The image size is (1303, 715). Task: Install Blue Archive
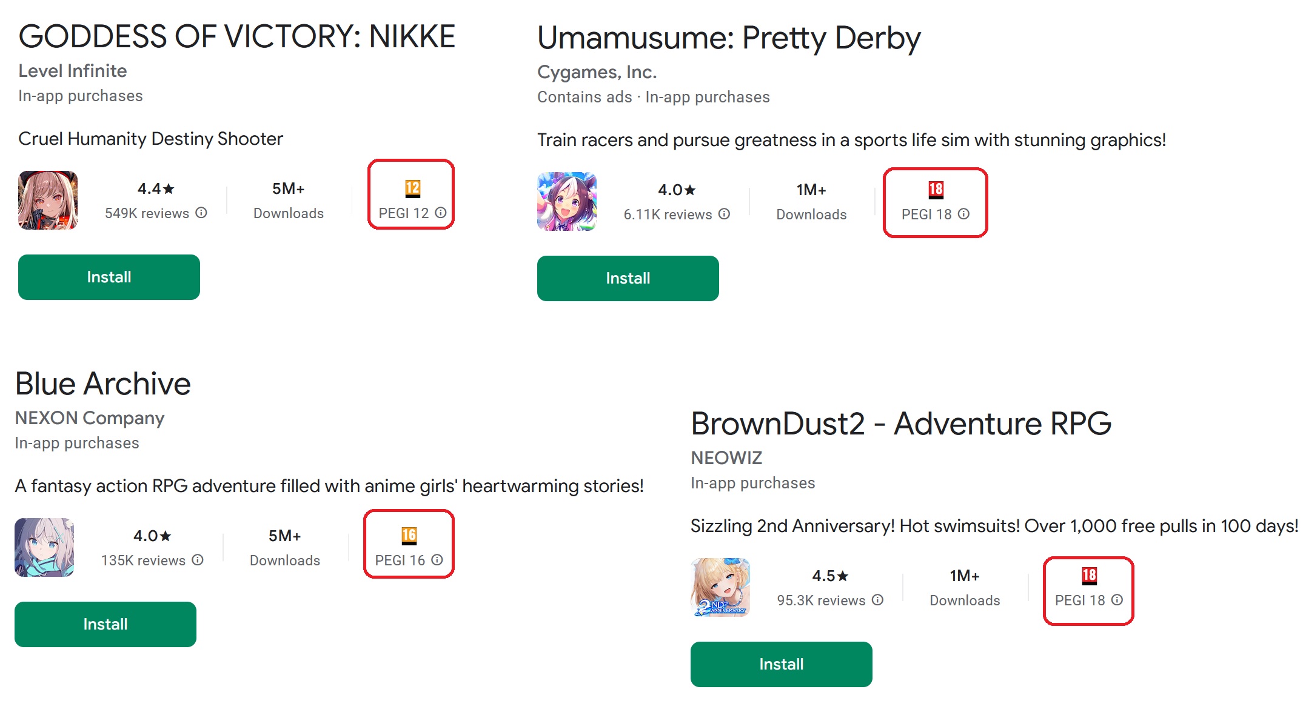point(106,624)
